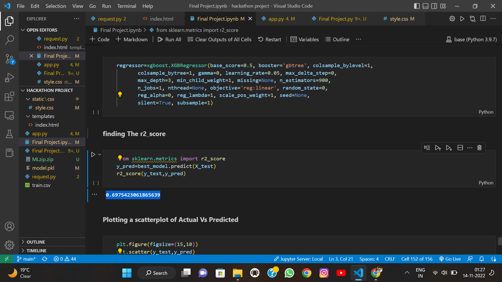Expand the execute cell dropdown arrow

100,154
